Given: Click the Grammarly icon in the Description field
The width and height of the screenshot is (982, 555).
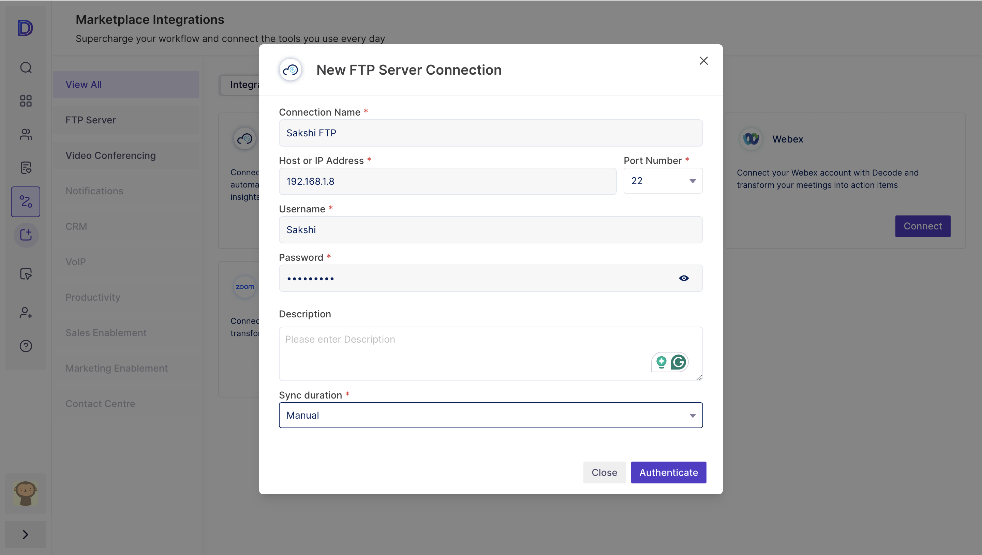Looking at the screenshot, I should pos(679,362).
